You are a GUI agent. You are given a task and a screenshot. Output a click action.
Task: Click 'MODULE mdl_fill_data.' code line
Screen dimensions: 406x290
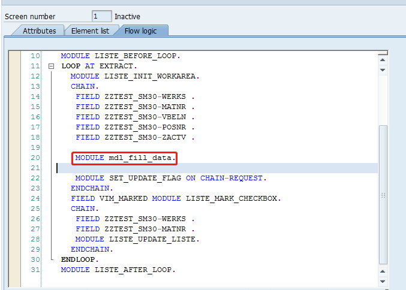click(125, 158)
